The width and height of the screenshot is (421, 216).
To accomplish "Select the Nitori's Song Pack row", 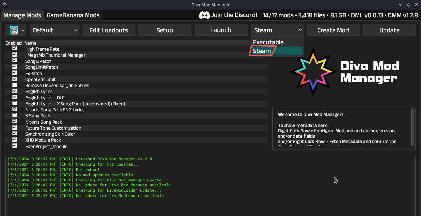I will (x=136, y=122).
